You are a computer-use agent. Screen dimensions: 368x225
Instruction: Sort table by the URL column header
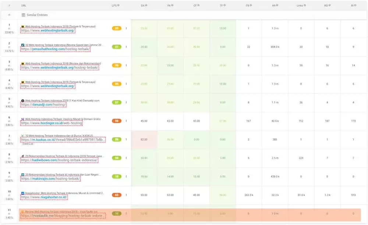click(x=24, y=5)
